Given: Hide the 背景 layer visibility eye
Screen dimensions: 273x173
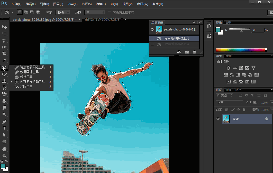Looking at the screenshot, I should 218,119.
